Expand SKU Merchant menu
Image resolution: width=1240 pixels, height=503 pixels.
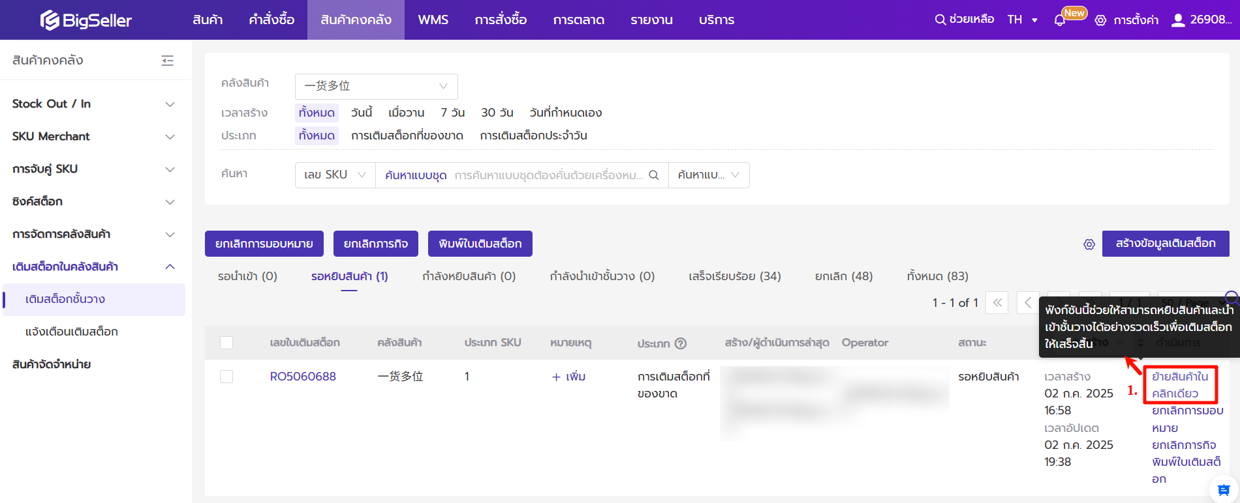pos(95,137)
